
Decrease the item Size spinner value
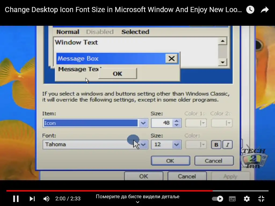pyautogui.click(x=177, y=125)
